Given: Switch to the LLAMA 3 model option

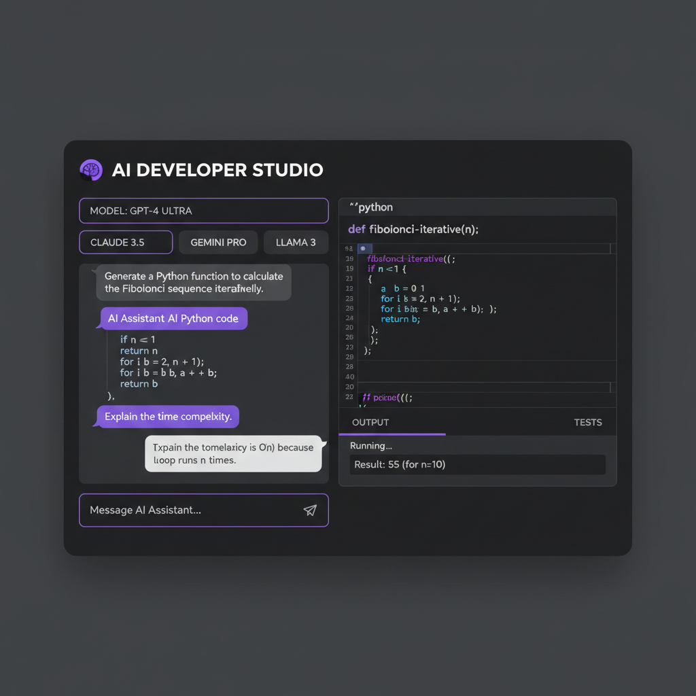Looking at the screenshot, I should click(296, 243).
